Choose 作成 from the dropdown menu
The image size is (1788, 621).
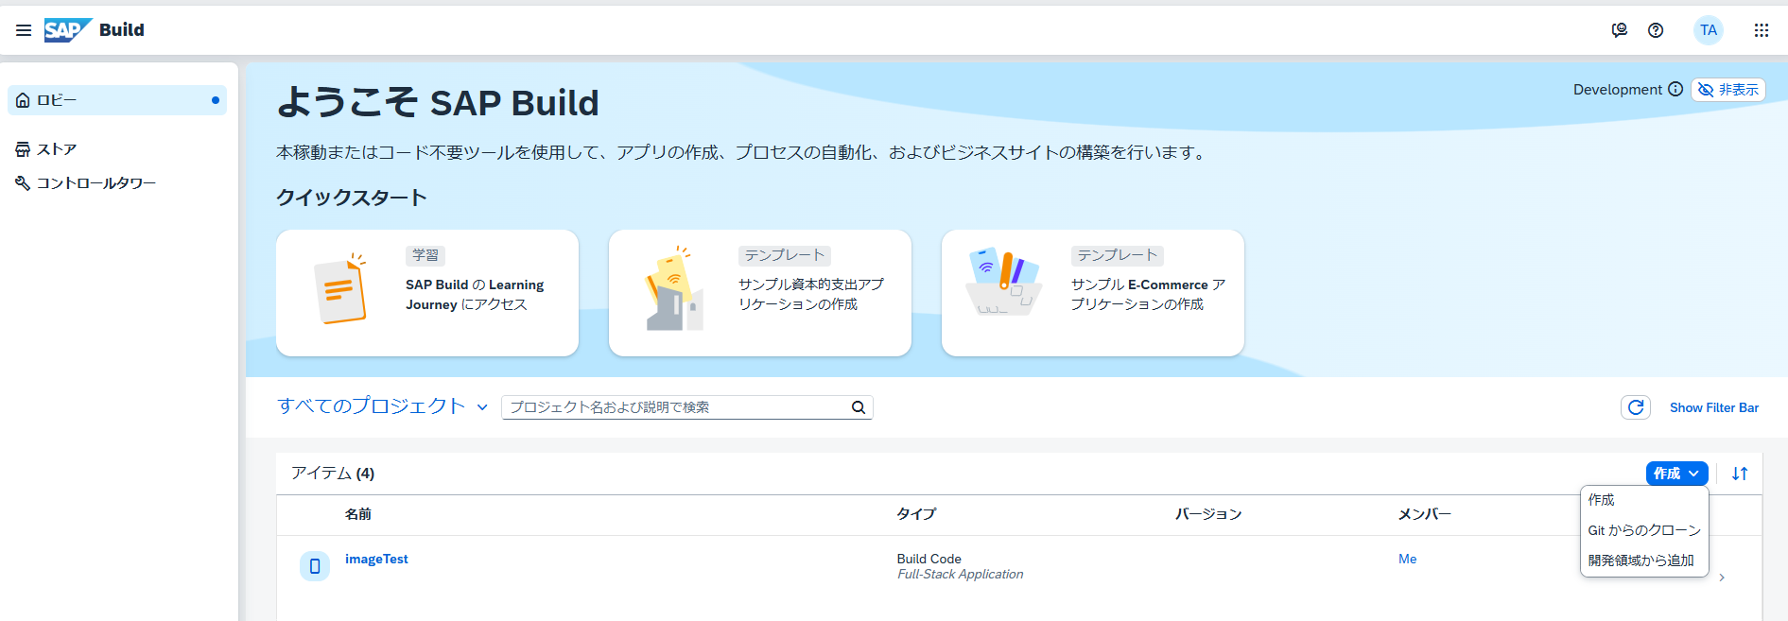click(x=1644, y=500)
